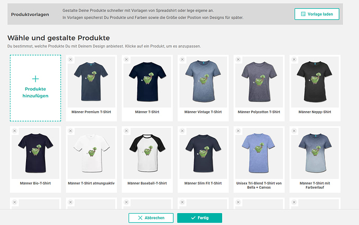Screen dimensions: 359x225
Task: Open the Männer Vintage T-Shirt thumbnail
Action: tap(203, 82)
